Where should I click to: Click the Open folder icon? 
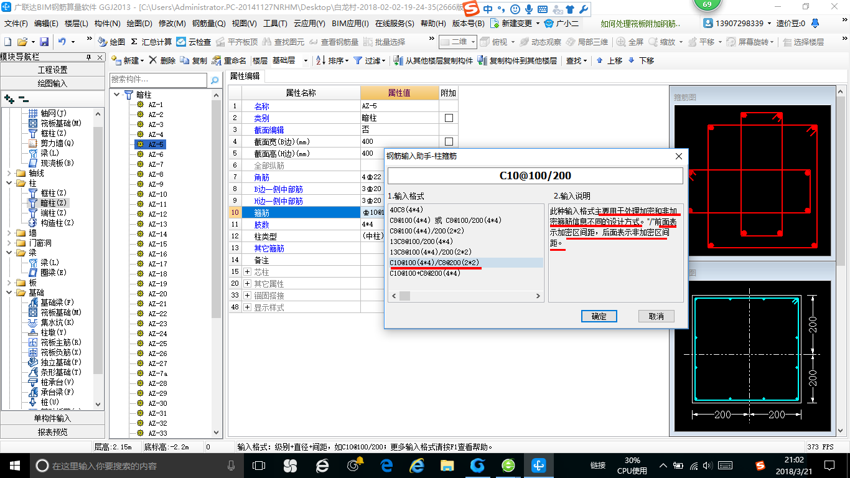(22, 42)
